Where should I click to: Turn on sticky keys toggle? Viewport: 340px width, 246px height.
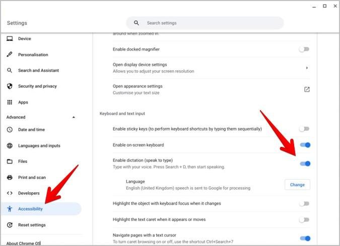304,129
